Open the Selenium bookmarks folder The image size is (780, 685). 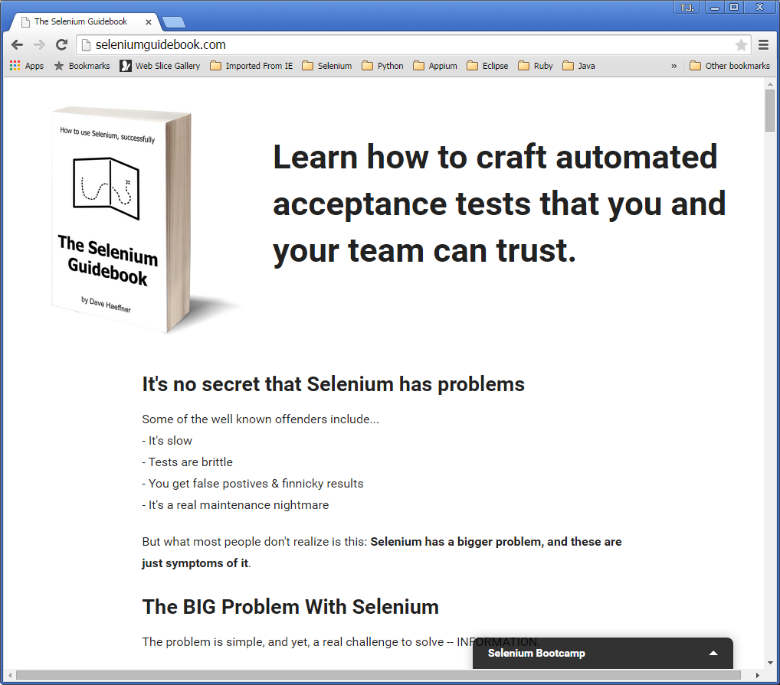click(x=327, y=66)
